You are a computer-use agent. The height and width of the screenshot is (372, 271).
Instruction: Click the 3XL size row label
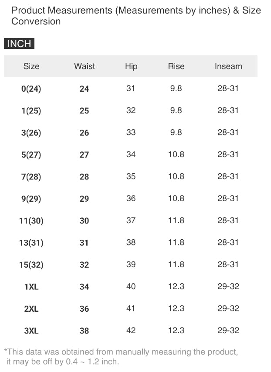(31, 331)
